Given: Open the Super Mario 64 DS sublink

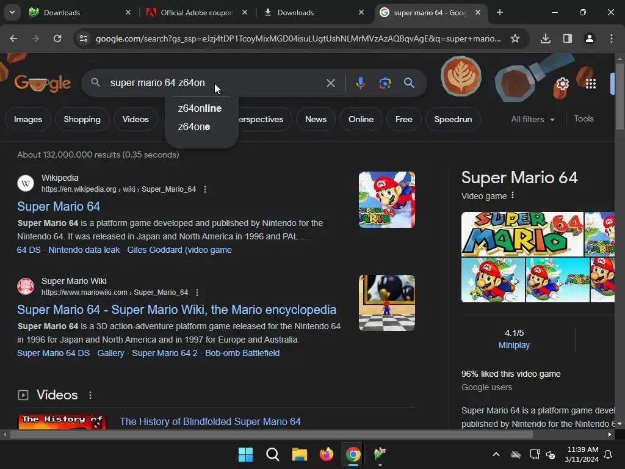Looking at the screenshot, I should [54, 354].
